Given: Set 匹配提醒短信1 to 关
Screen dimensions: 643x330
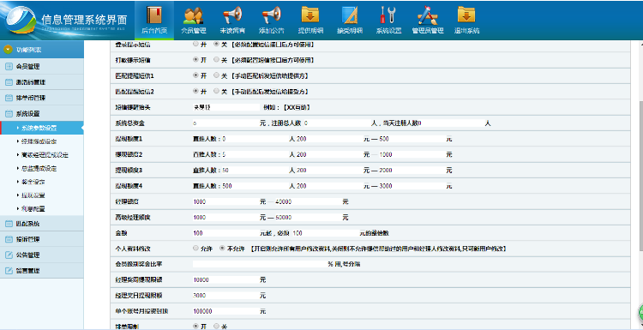Looking at the screenshot, I should click(x=217, y=75).
